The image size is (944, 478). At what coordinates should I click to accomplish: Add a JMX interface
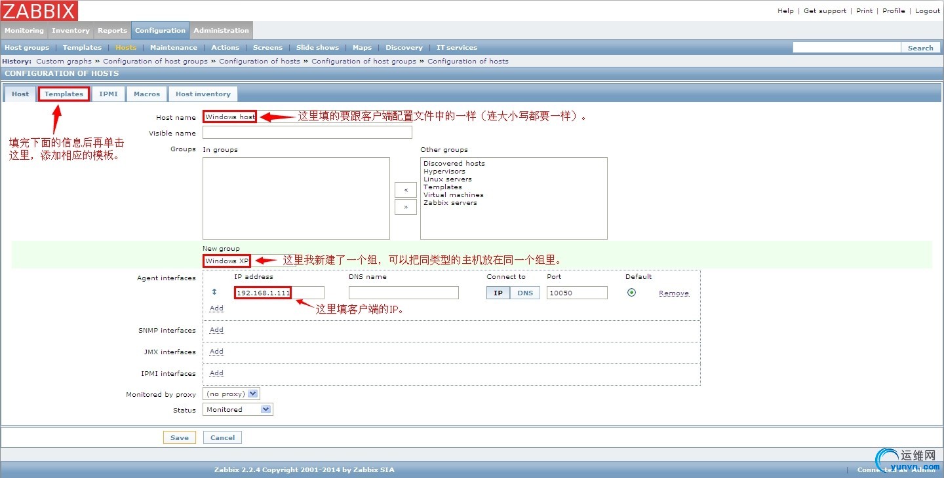[216, 352]
